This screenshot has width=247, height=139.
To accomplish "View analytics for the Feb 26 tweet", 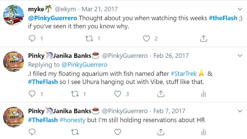I will pyautogui.click(x=204, y=94).
